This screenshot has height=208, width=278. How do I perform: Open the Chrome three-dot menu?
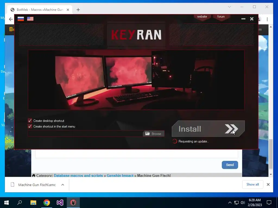[x=267, y=19]
